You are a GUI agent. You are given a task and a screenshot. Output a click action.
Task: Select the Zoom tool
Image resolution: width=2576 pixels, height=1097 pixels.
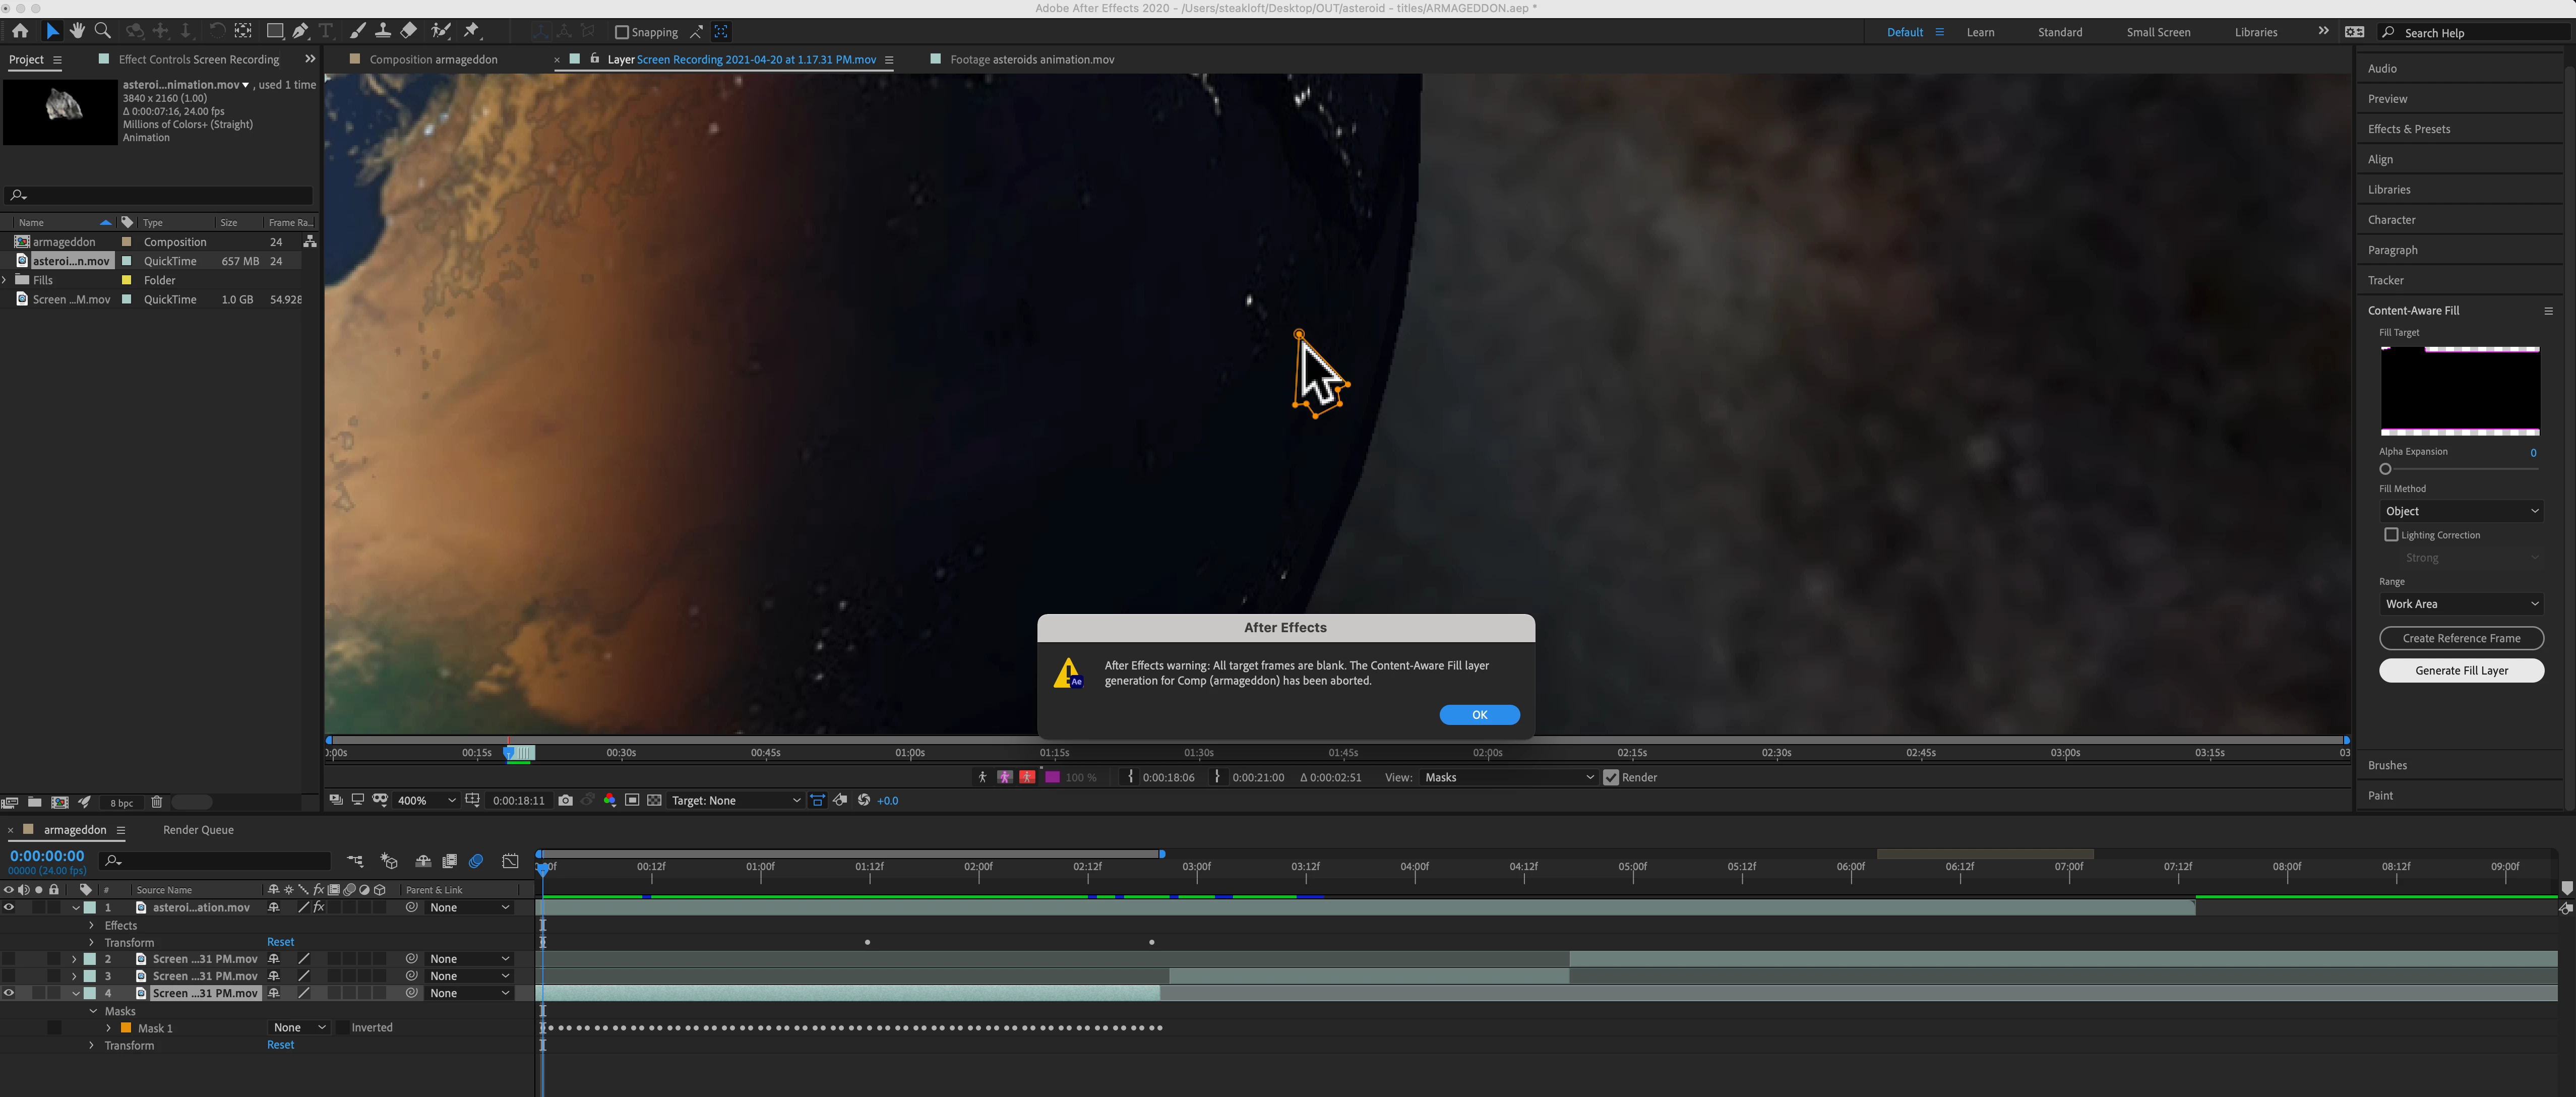102,31
